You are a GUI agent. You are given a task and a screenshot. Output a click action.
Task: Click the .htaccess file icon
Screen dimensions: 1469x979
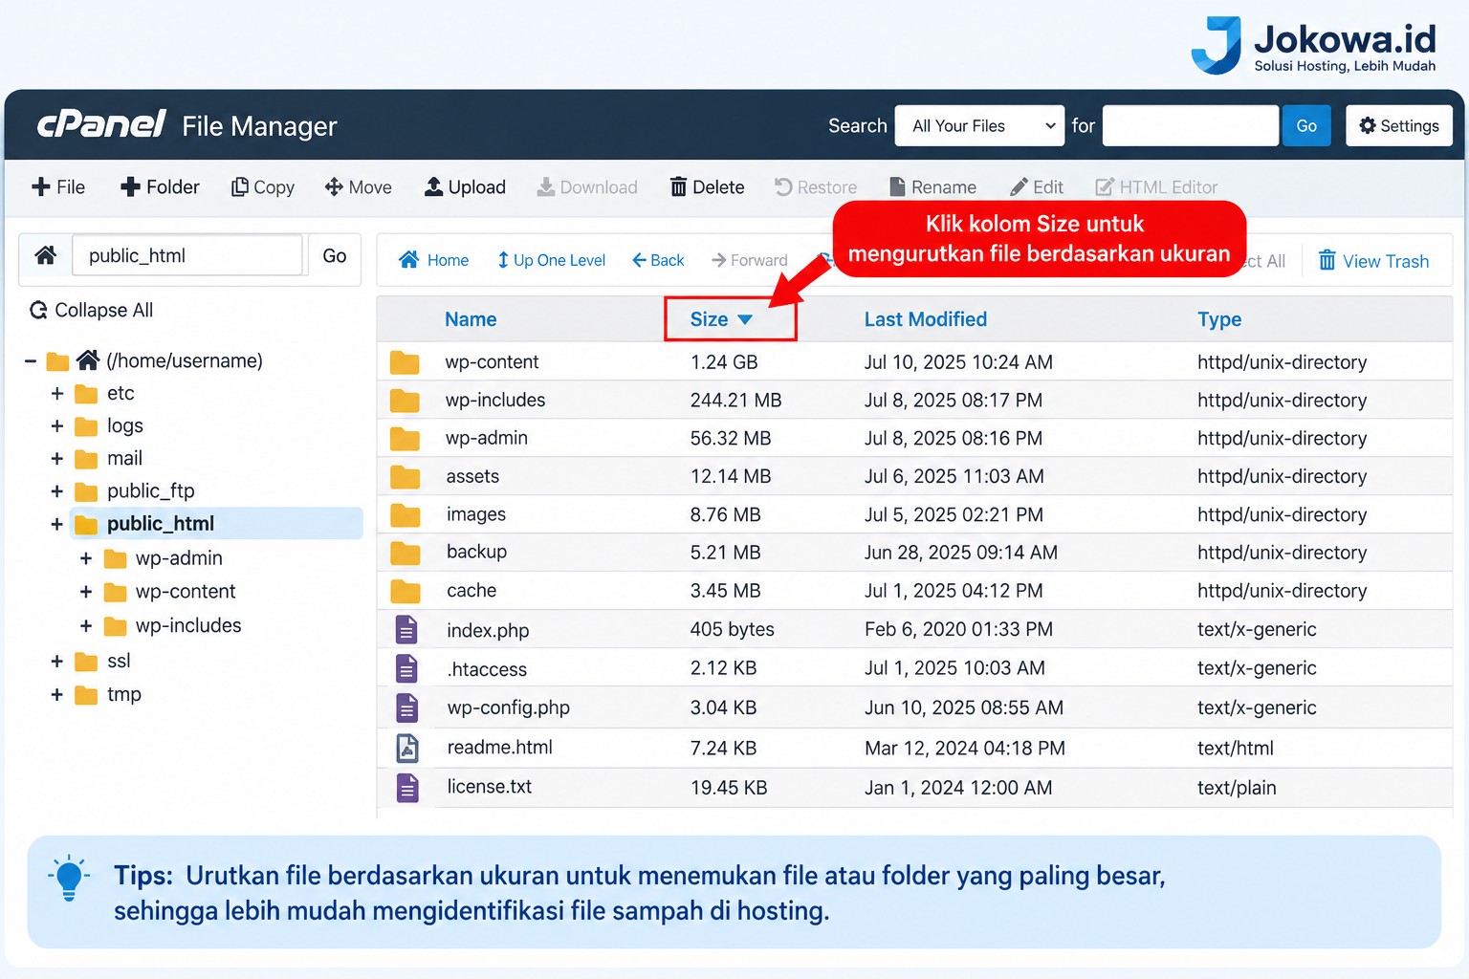tap(406, 668)
